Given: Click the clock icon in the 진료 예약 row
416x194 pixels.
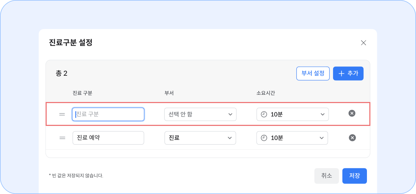Looking at the screenshot, I should [264, 138].
